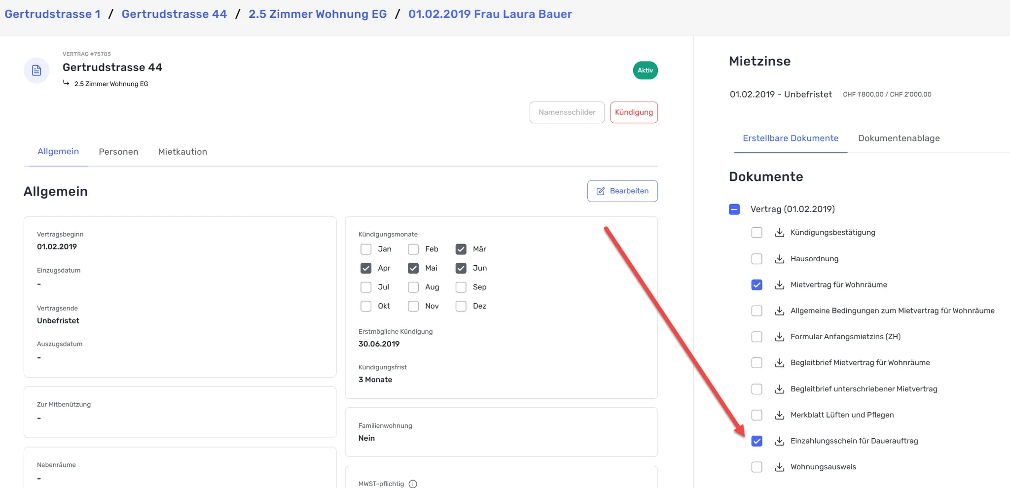Check the Jan termination month box
Screen dimensions: 1010x488
point(366,249)
